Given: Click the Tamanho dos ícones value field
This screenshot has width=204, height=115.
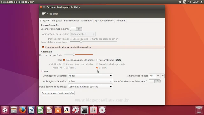Looking at the screenshot, I should tap(152, 76).
